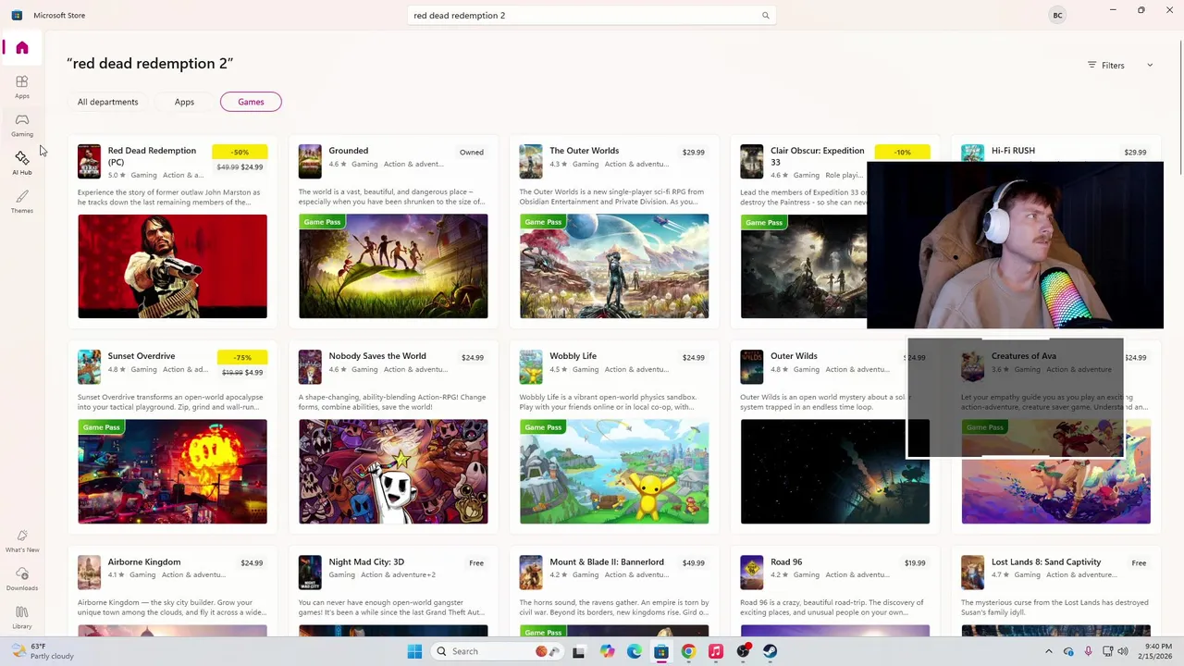Open Mount & Blade II: Bannerlord title
Screen dimensions: 1184x666
[606, 561]
